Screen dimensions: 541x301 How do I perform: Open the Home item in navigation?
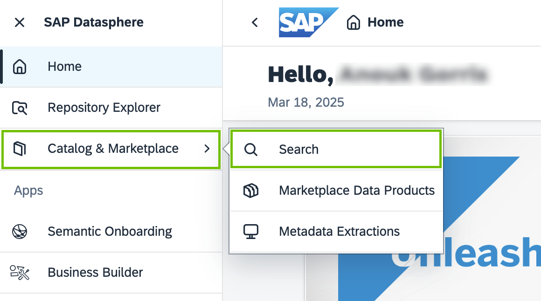click(65, 67)
